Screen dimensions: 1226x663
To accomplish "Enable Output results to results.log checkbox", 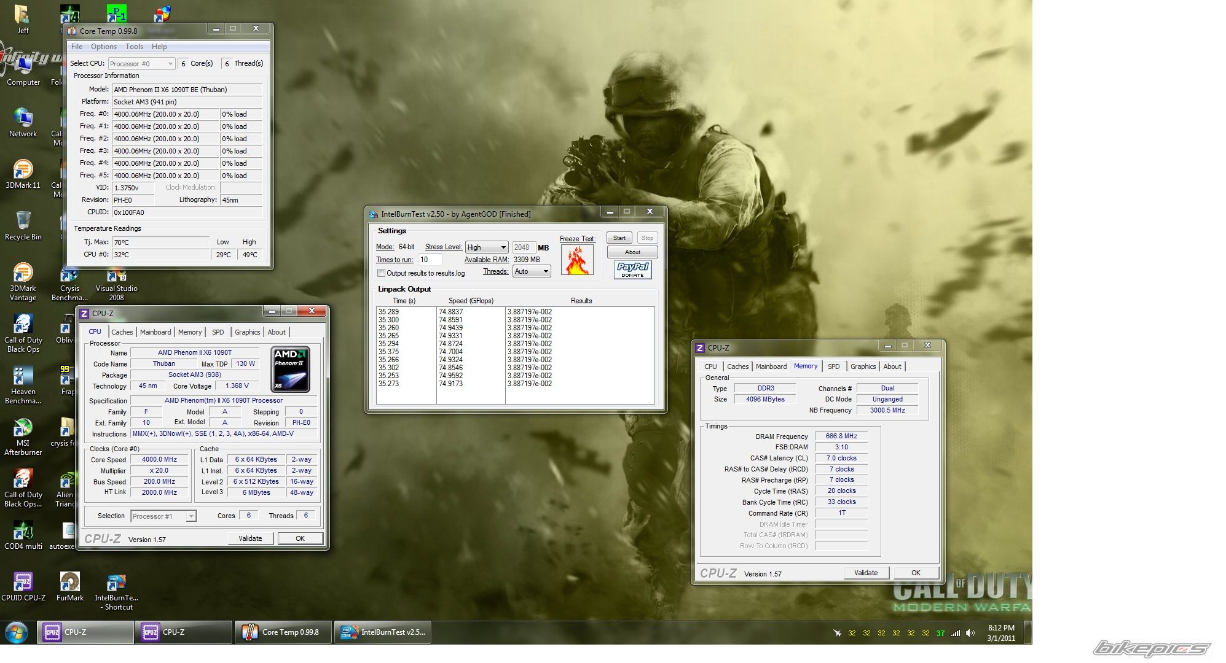I will [382, 273].
